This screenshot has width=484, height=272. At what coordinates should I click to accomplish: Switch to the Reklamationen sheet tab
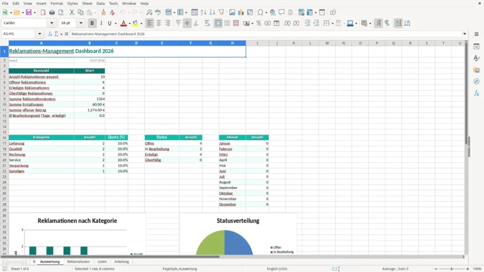point(78,262)
